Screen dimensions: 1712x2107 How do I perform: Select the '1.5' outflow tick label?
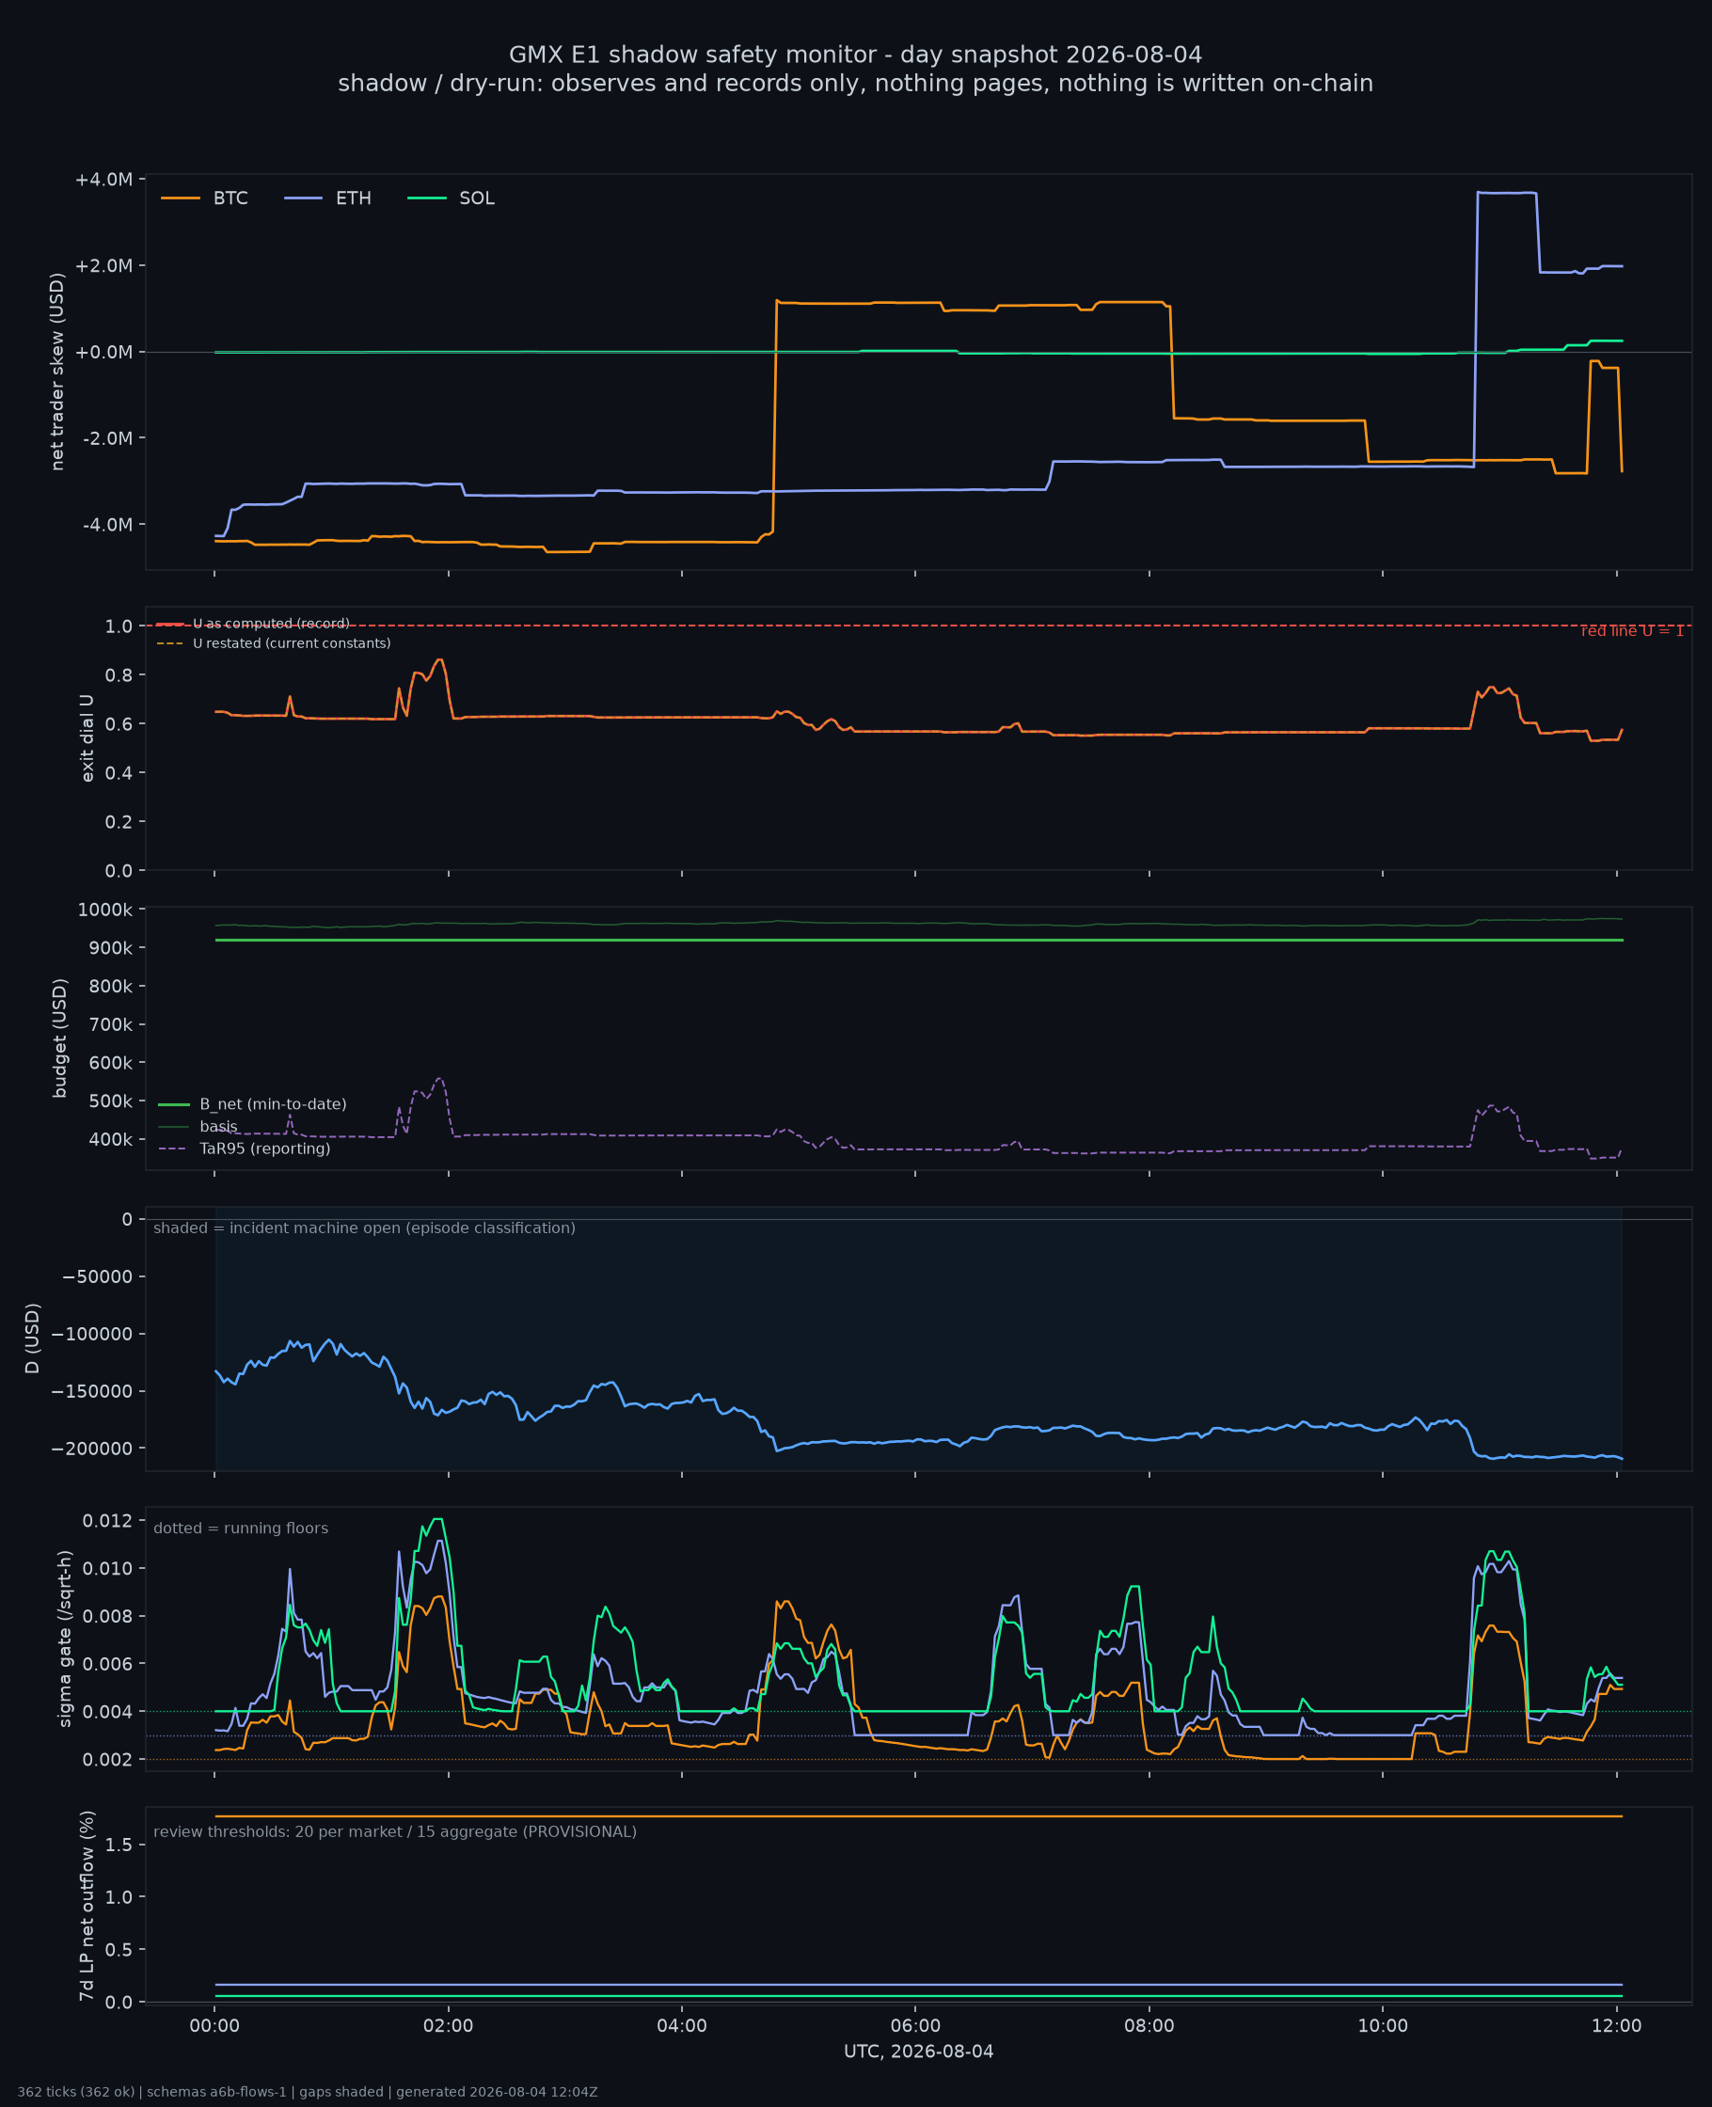[x=119, y=1845]
